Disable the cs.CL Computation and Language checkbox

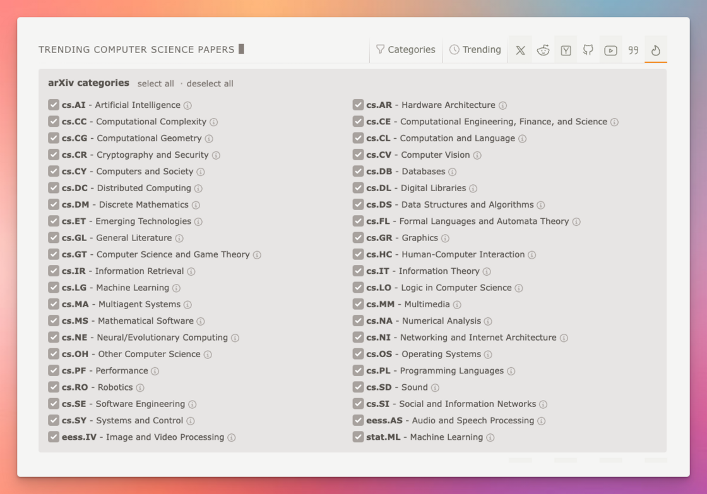tap(358, 138)
